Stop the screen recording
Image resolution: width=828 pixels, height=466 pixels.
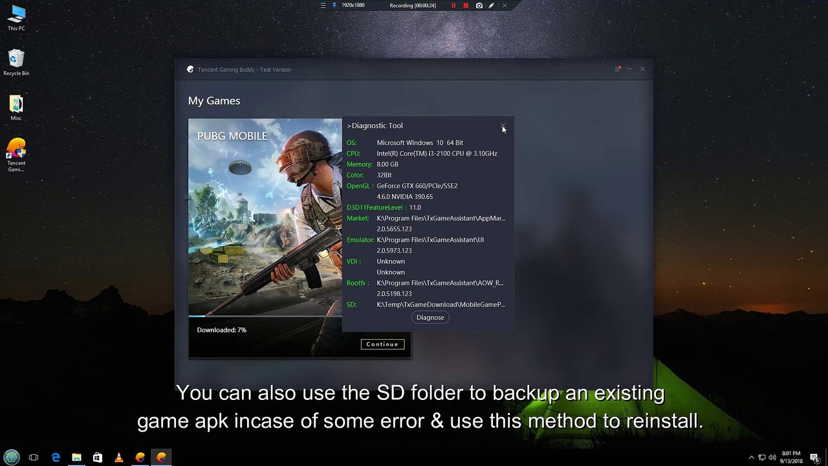(466, 5)
